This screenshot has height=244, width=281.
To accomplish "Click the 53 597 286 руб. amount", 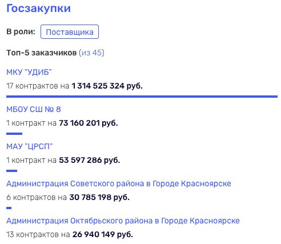I will 90,160.
